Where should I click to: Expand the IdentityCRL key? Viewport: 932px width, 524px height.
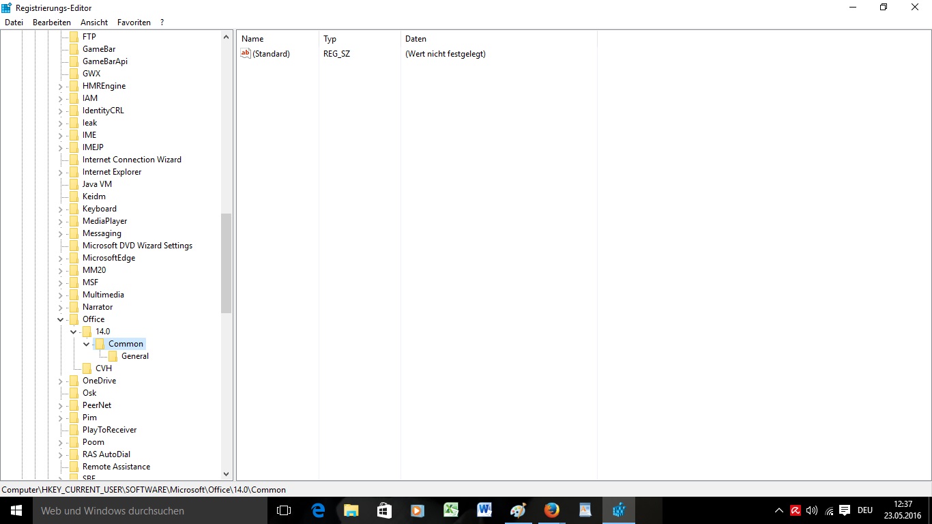[60, 111]
